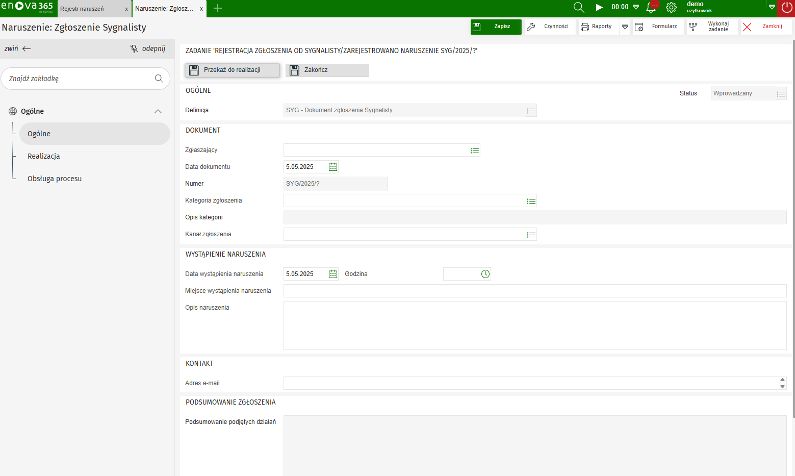
Task: Unpin the sidebar with odepnij
Action: [148, 48]
